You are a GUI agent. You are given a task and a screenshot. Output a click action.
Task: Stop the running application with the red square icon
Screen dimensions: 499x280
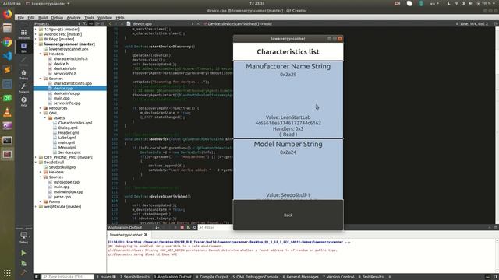(x=182, y=227)
